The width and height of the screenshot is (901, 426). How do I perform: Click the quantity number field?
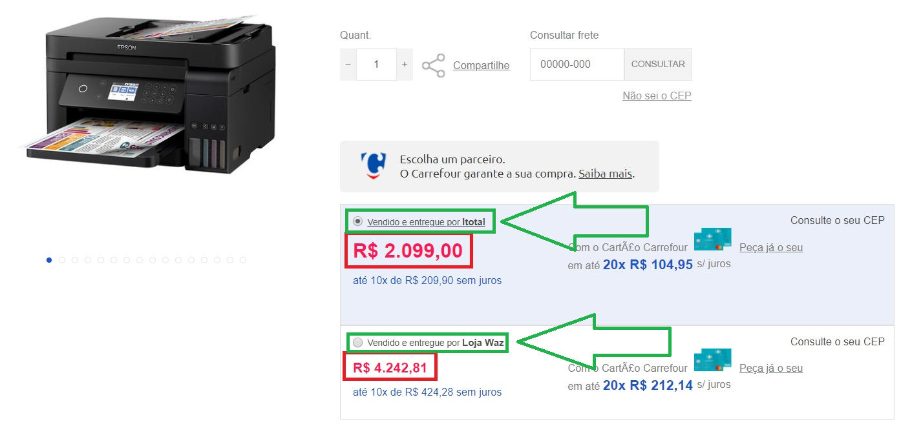(376, 65)
